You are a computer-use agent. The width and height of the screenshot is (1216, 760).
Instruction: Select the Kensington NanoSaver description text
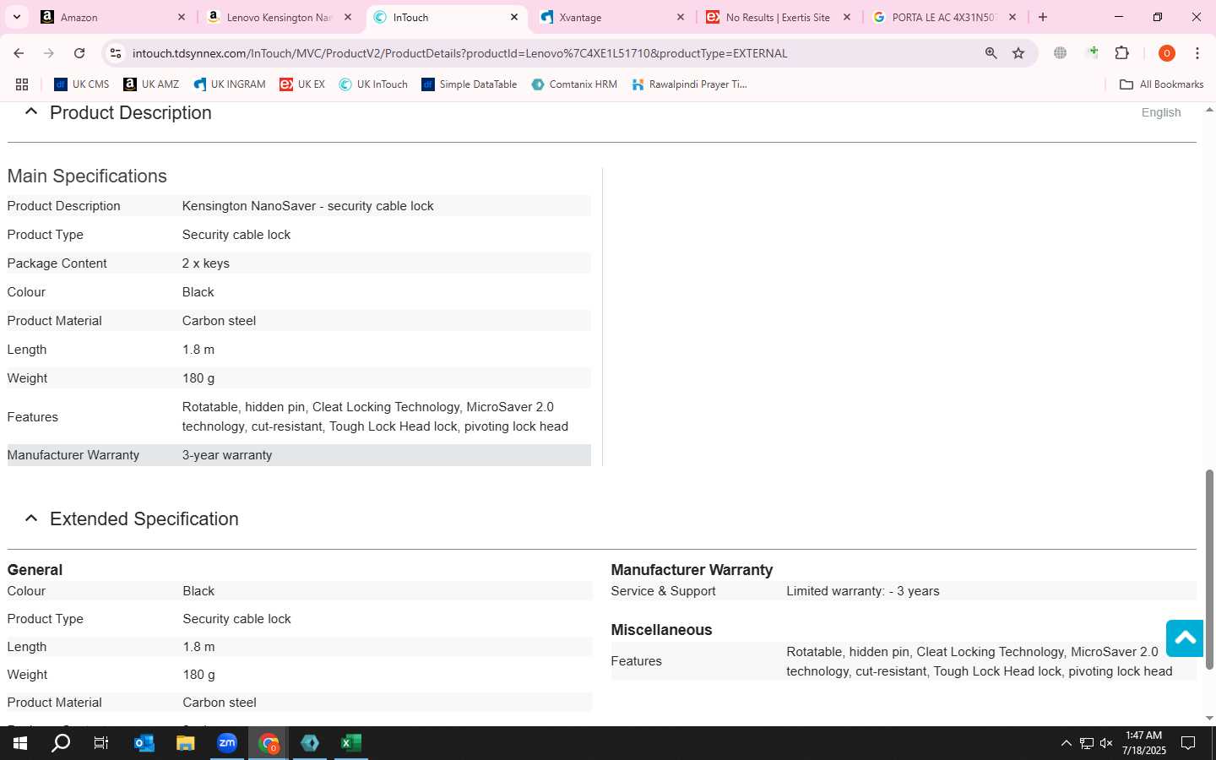click(307, 206)
